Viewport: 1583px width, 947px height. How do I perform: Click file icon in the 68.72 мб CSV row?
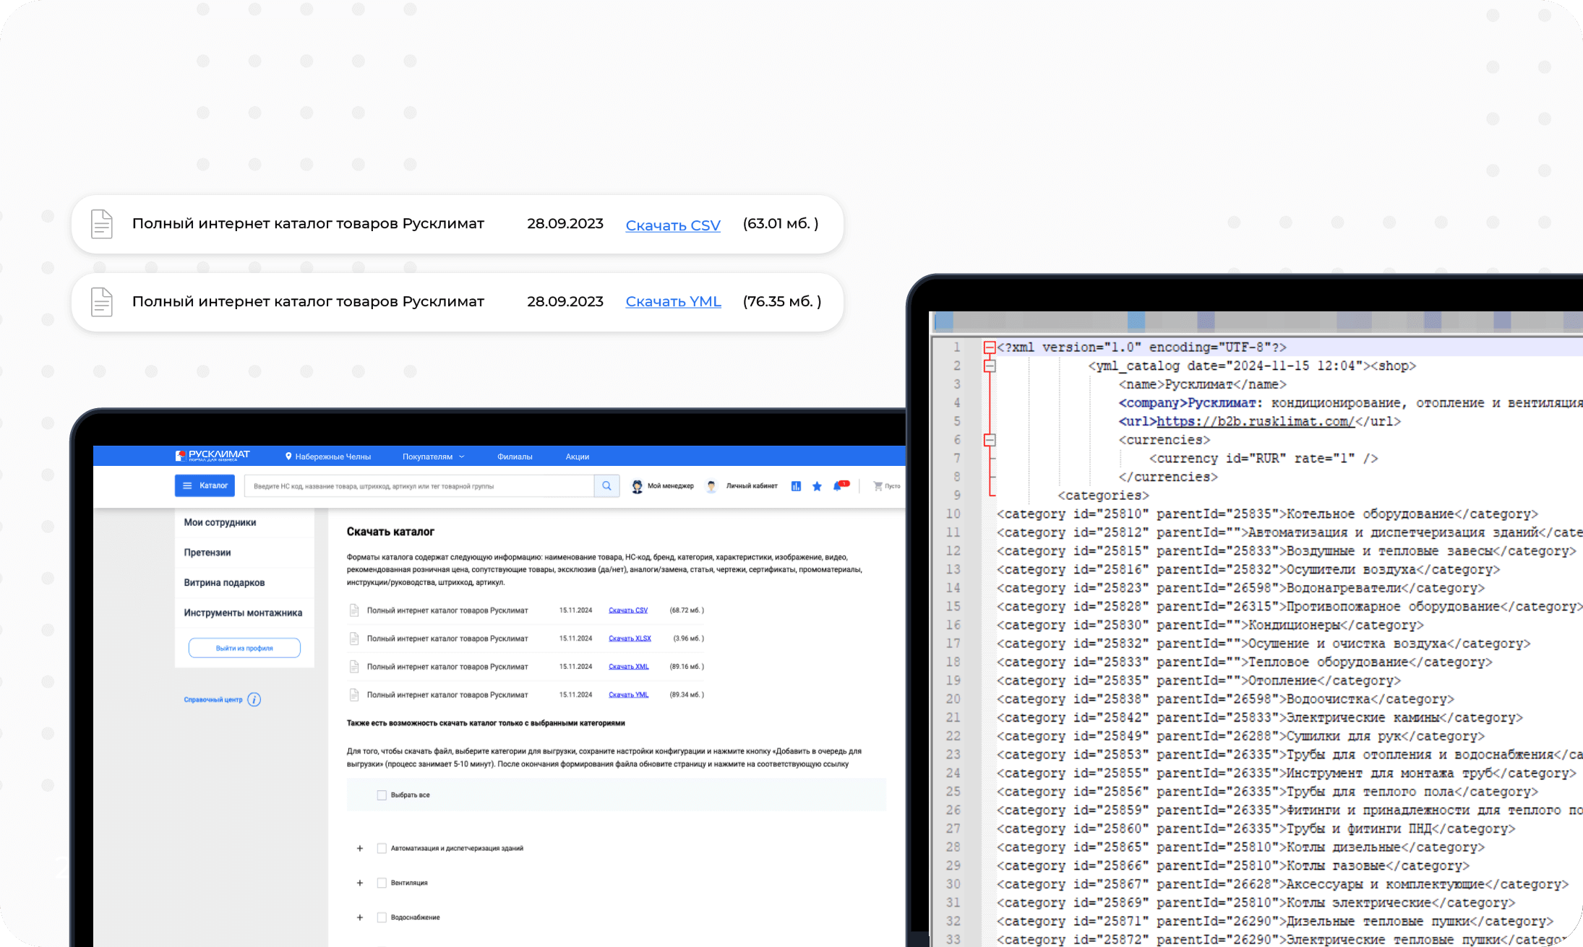tap(354, 610)
